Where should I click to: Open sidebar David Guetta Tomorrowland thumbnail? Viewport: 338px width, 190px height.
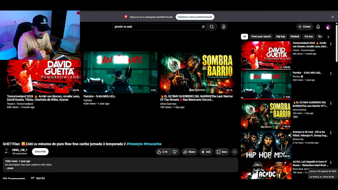[x=266, y=55]
